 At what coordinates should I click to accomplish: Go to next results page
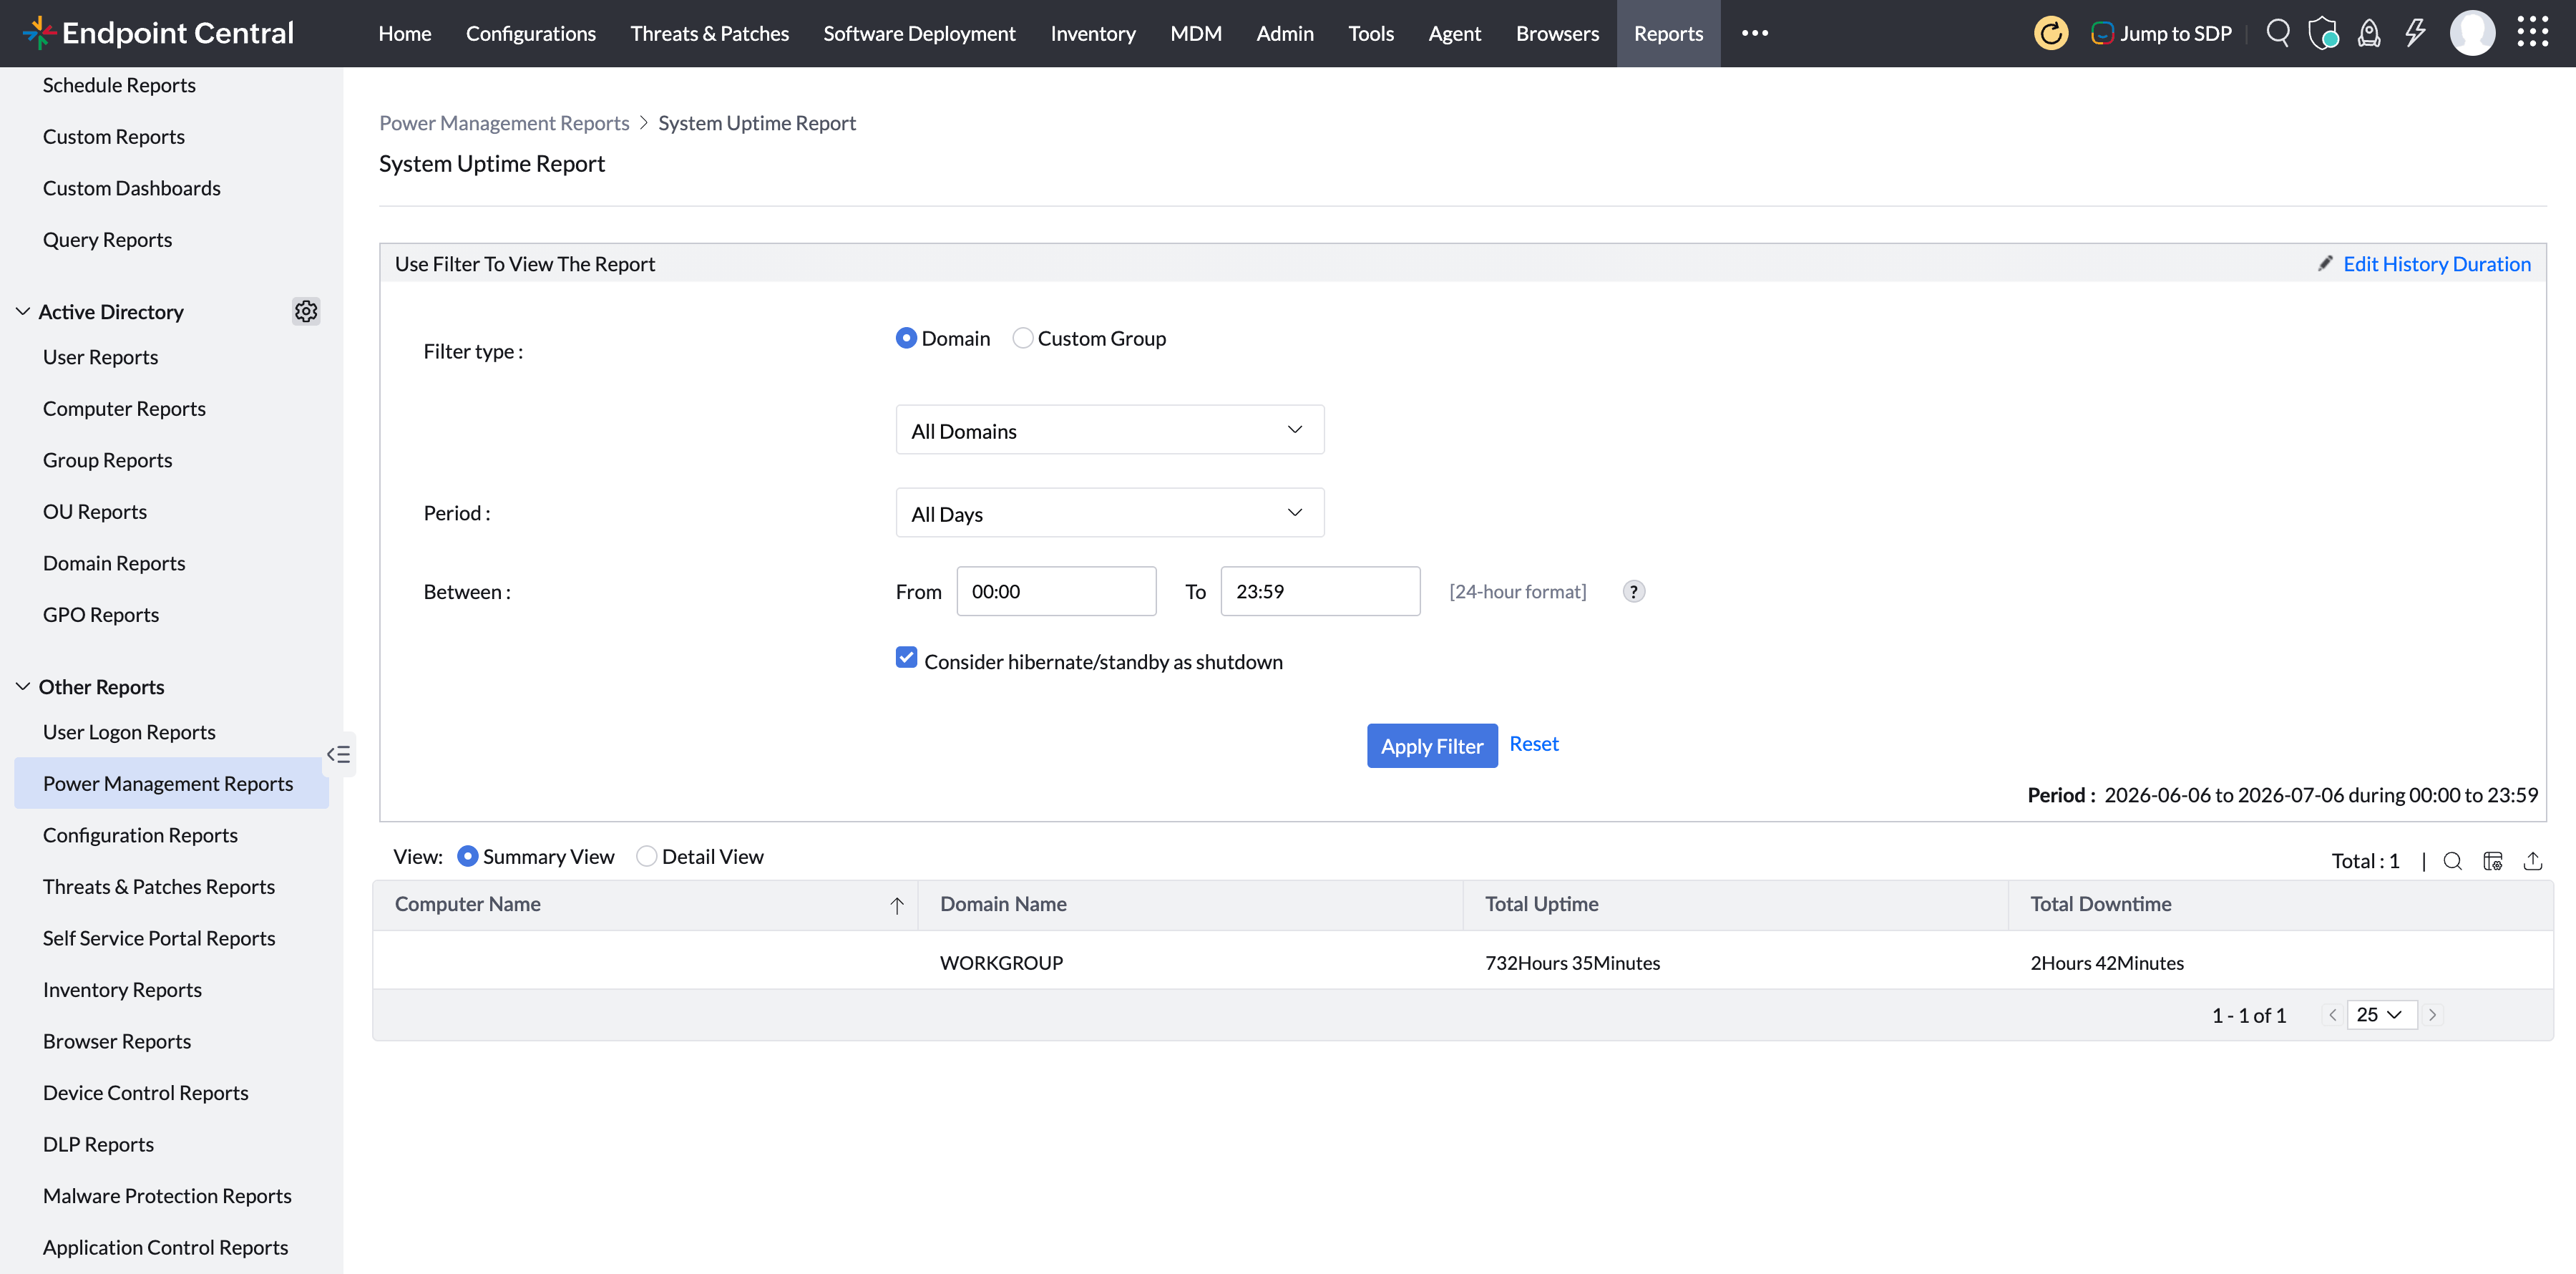click(x=2432, y=1014)
